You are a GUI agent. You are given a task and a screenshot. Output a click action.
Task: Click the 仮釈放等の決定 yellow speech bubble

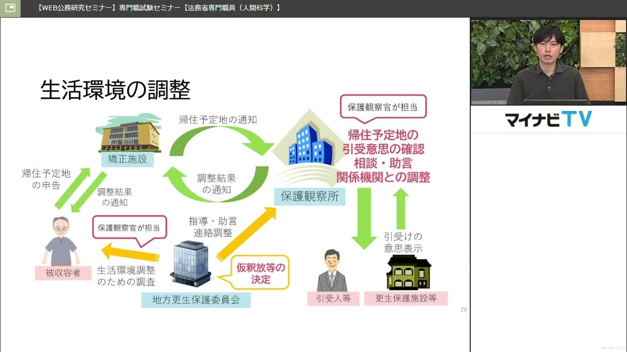[x=261, y=273]
